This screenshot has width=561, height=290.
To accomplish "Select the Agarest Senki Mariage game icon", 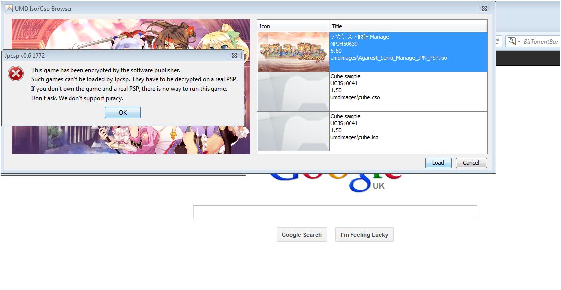I will (293, 52).
